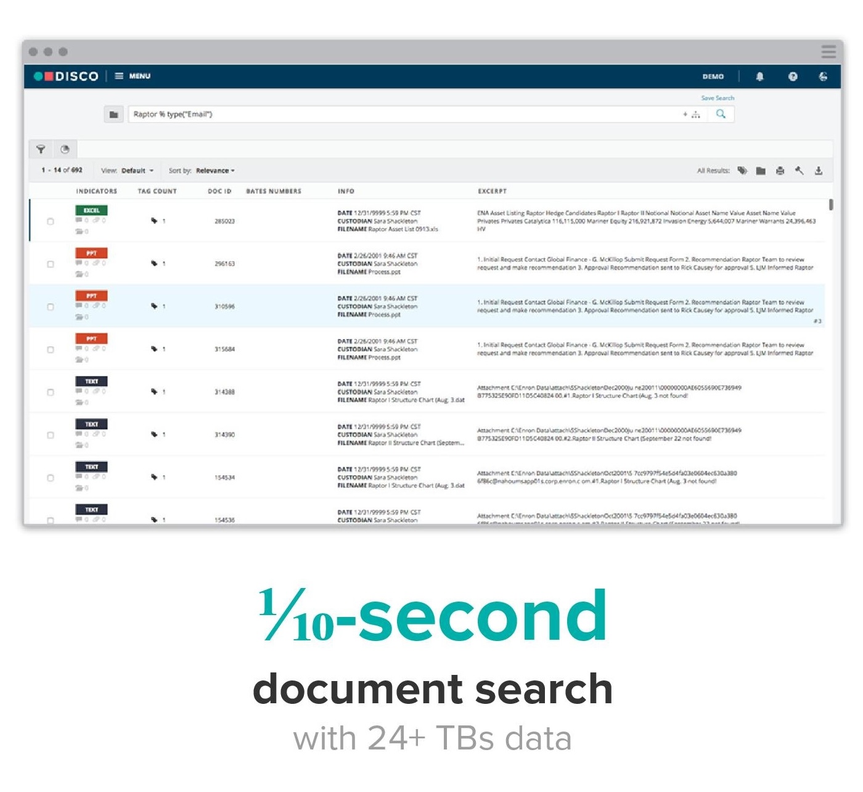The width and height of the screenshot is (863, 792).
Task: Click the TEXT badge on doc 314390
Action: pyautogui.click(x=91, y=424)
